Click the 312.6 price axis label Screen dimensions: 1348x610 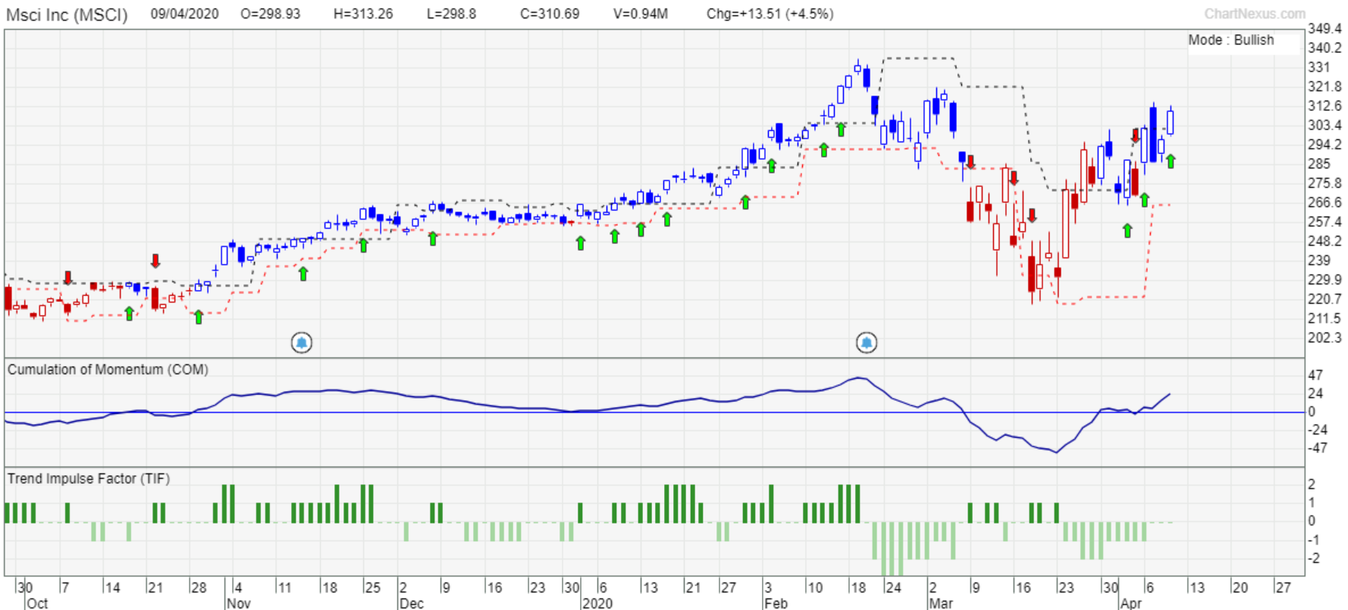(1324, 106)
